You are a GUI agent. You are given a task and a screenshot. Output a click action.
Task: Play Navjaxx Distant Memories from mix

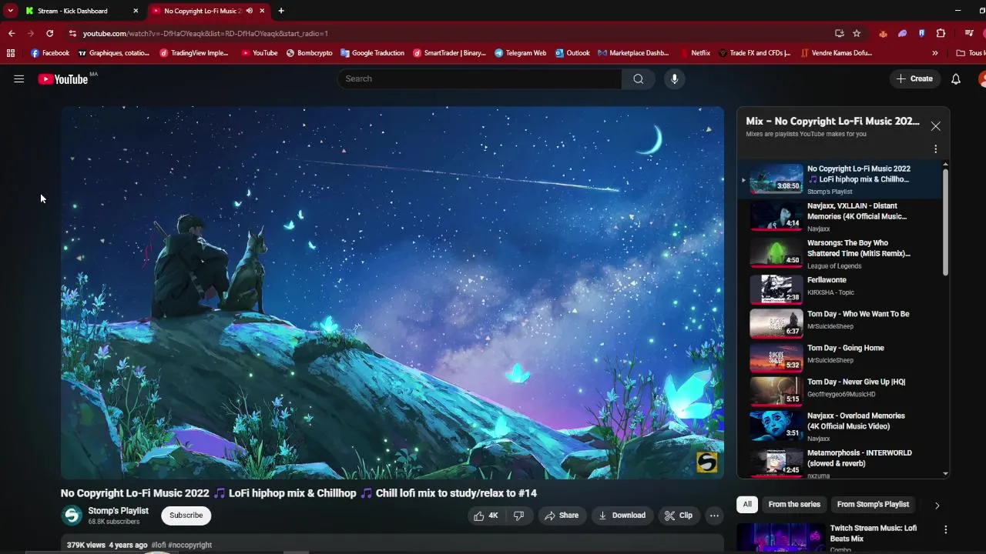point(840,217)
